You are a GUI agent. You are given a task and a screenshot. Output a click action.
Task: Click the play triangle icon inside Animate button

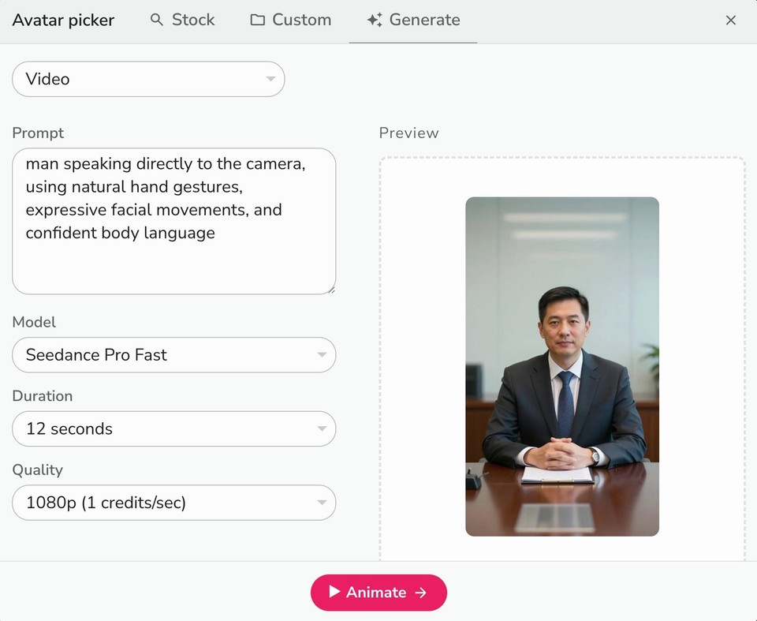point(334,593)
